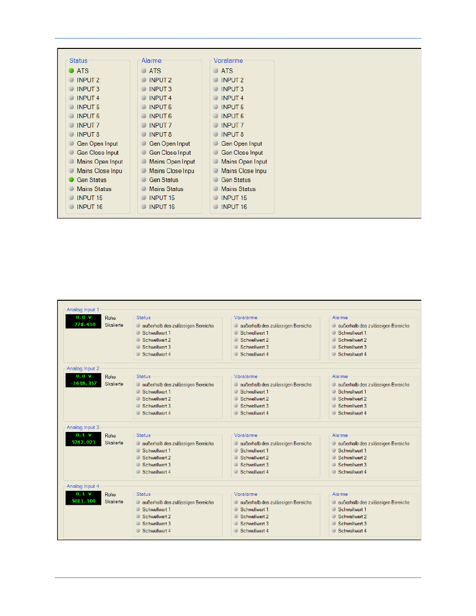Click Analog Input 4 Status out-of-range LED
This screenshot has height=616, width=476.
(138, 502)
